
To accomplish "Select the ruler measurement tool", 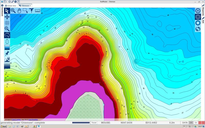I will pyautogui.click(x=38, y=11).
